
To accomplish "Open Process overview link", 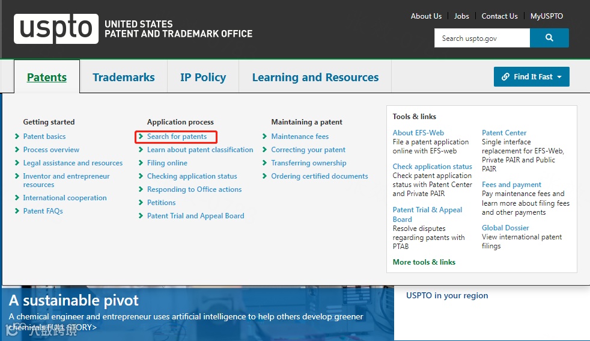I will click(51, 150).
